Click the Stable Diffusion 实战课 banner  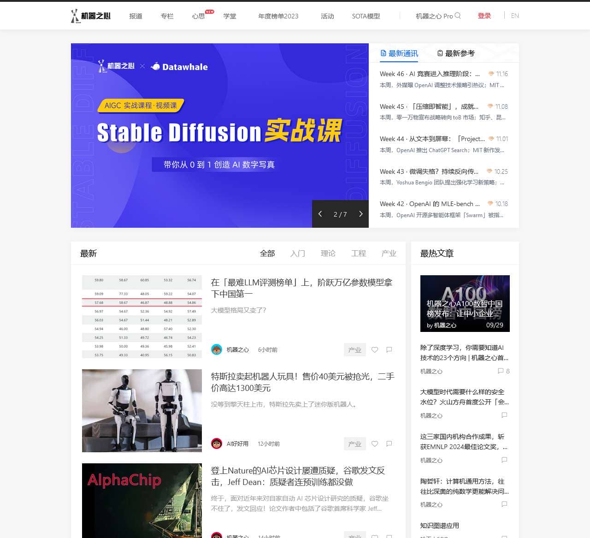pos(220,136)
